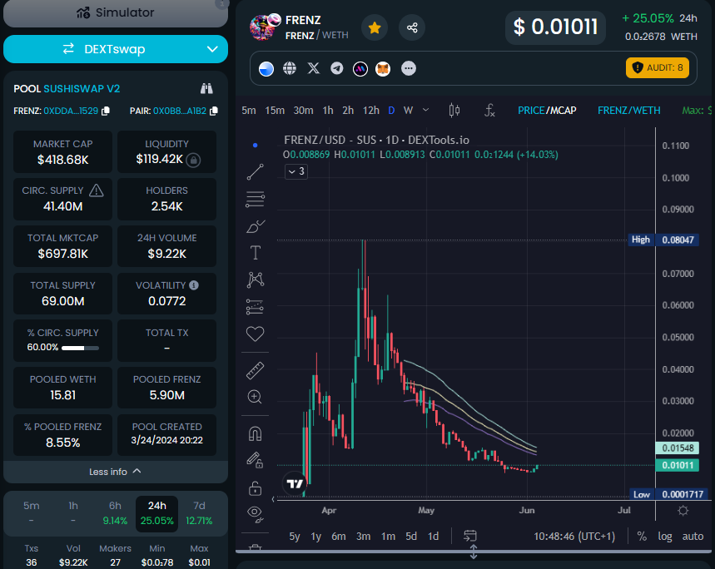Screen dimensions: 715x569
Task: Select the 7d stats timeframe tab
Action: point(199,512)
